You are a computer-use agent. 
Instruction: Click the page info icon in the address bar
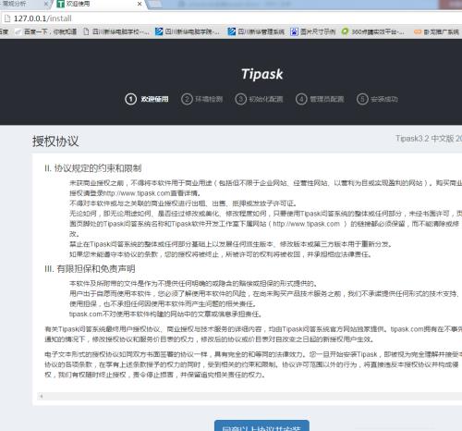click(7, 18)
